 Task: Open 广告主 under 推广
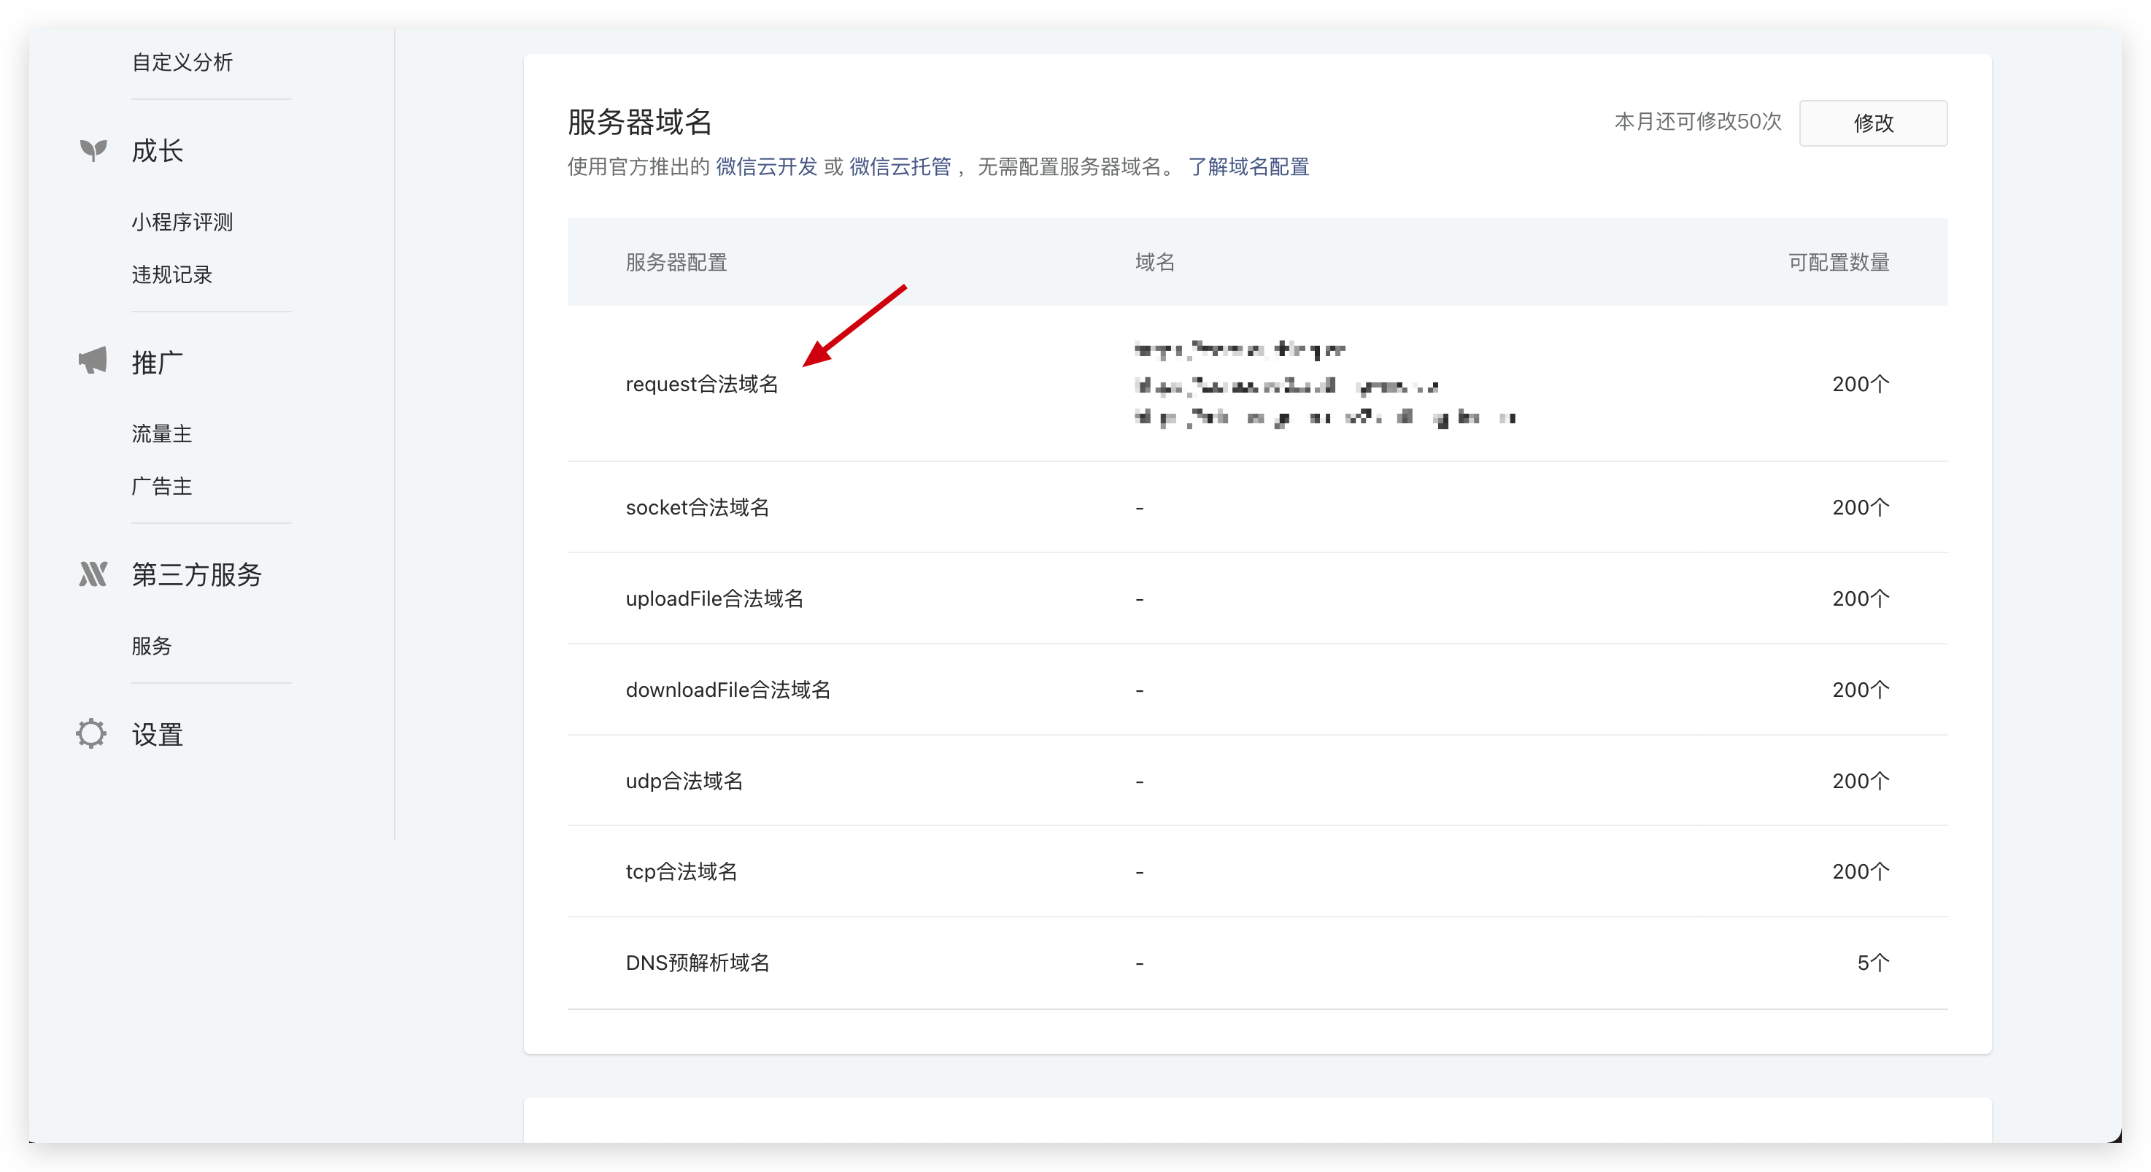(161, 486)
